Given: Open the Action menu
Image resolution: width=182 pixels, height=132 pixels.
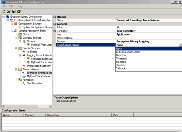Looking at the screenshot, I should [x=12, y=6].
